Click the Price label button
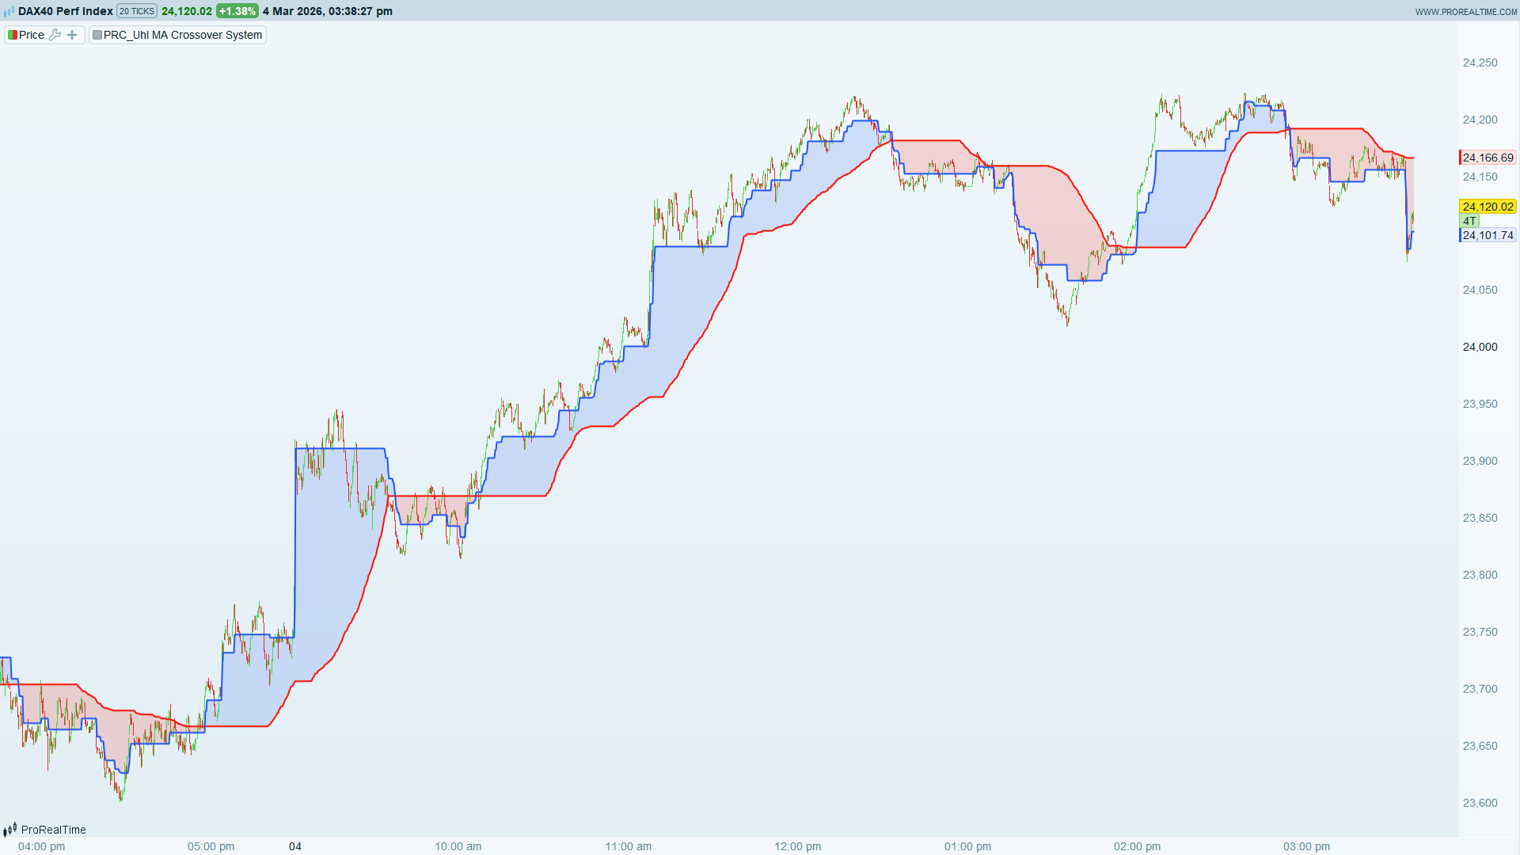The height and width of the screenshot is (855, 1520). coord(32,35)
